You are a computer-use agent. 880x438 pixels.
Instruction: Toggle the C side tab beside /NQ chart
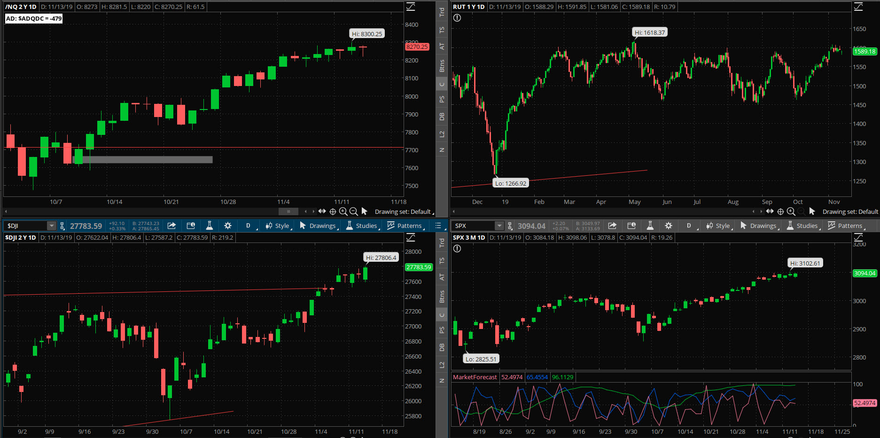[442, 85]
